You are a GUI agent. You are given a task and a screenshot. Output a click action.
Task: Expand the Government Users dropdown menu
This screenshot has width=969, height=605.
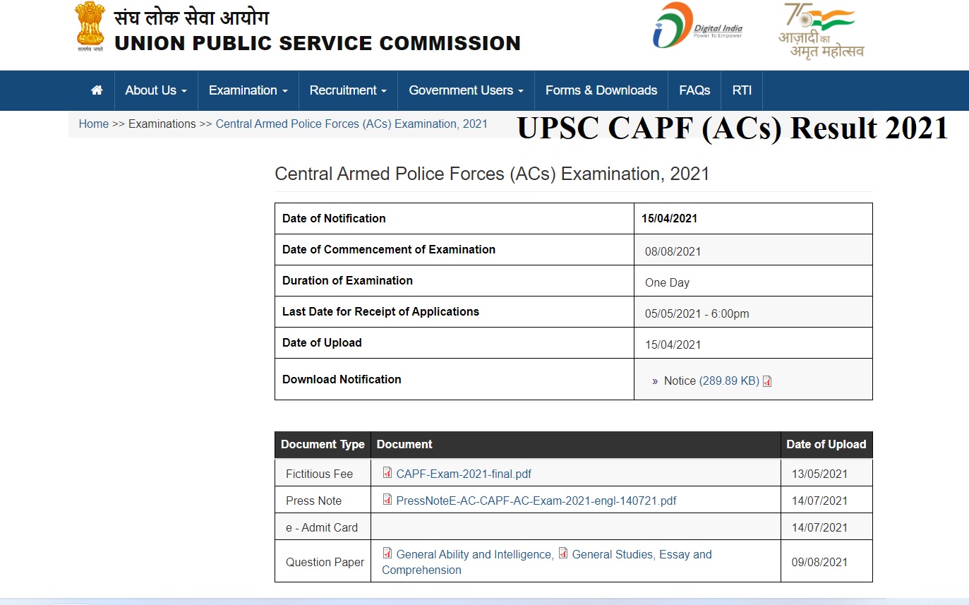coord(466,90)
